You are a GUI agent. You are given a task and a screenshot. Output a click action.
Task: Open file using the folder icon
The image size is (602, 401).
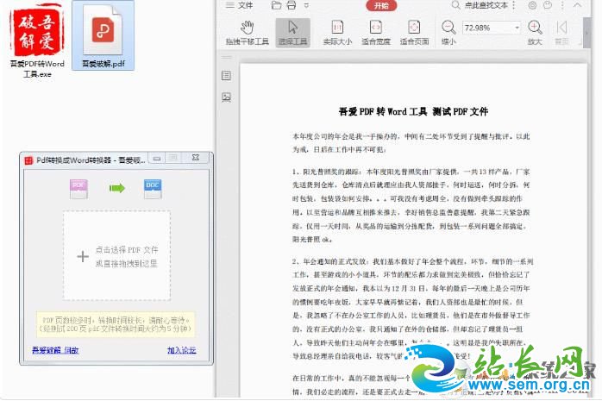279,5
